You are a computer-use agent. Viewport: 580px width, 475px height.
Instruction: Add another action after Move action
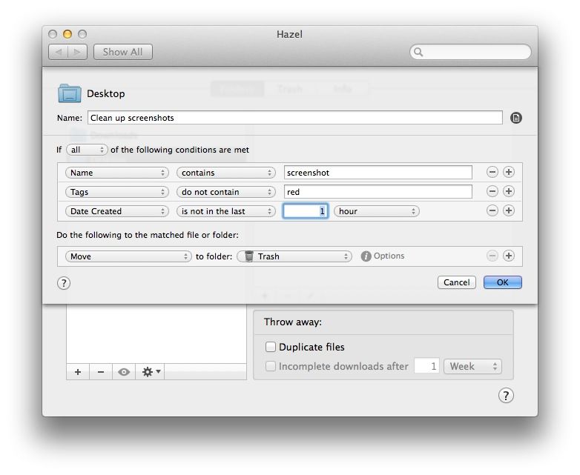(509, 256)
